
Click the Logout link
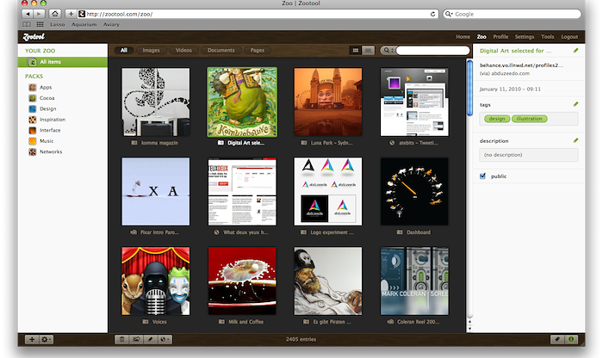[x=569, y=37]
